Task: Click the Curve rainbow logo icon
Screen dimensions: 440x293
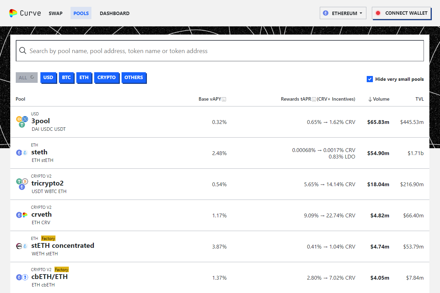Action: [x=13, y=13]
